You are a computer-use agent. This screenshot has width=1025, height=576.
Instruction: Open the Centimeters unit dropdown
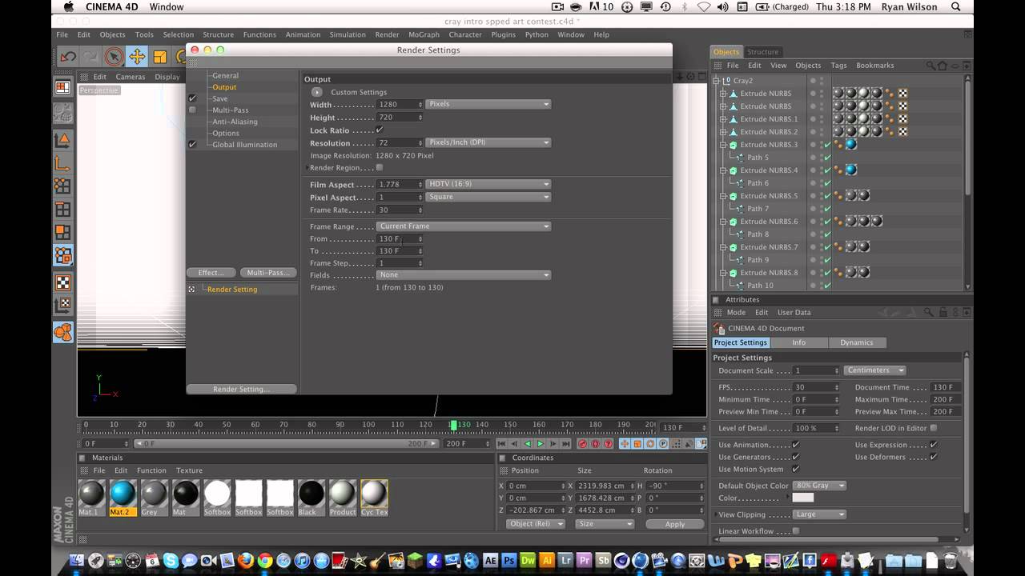(874, 370)
